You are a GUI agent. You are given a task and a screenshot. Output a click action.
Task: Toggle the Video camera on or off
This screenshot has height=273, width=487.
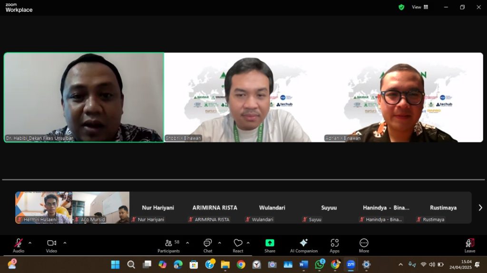[51, 245]
